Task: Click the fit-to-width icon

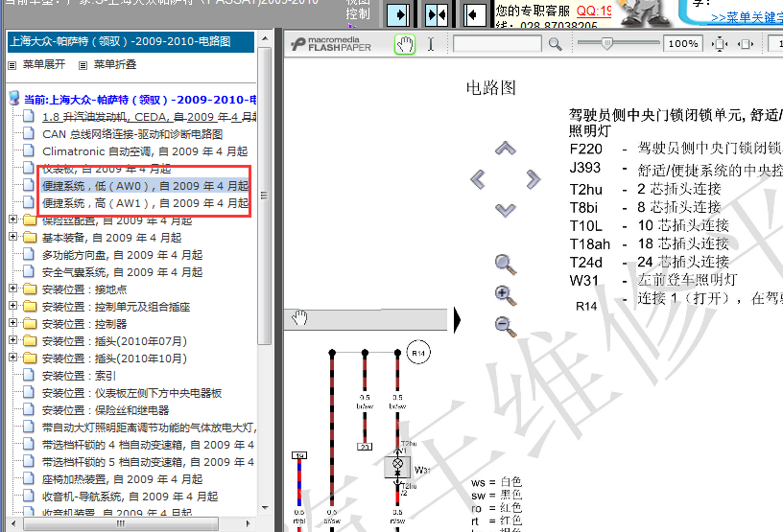Action: click(x=745, y=44)
